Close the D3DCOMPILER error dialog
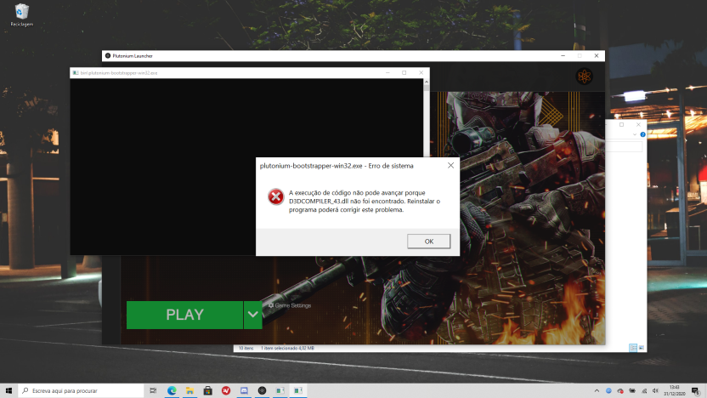The image size is (707, 398). coord(450,165)
